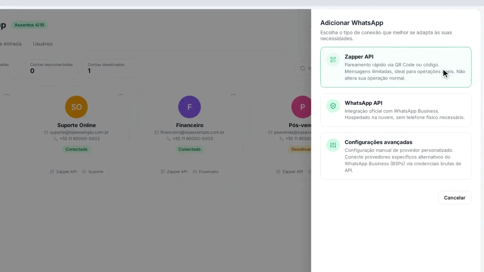484x272 pixels.
Task: Click the Financeiro inbox tag
Action: (206, 172)
